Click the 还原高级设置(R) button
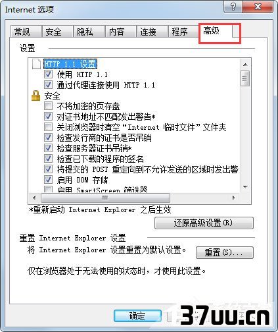 tap(204, 223)
